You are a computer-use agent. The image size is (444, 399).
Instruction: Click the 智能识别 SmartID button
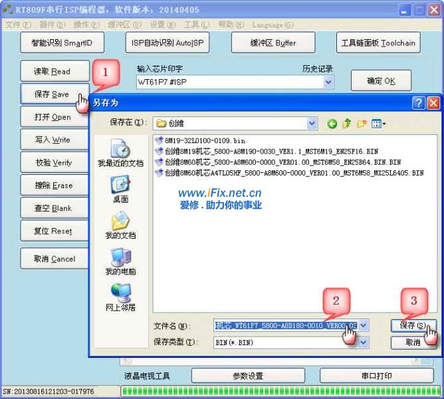(62, 43)
